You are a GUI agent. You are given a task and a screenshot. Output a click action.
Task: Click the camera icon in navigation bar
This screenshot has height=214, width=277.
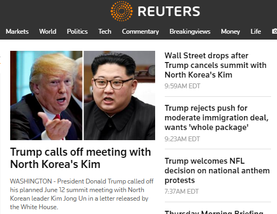274,31
